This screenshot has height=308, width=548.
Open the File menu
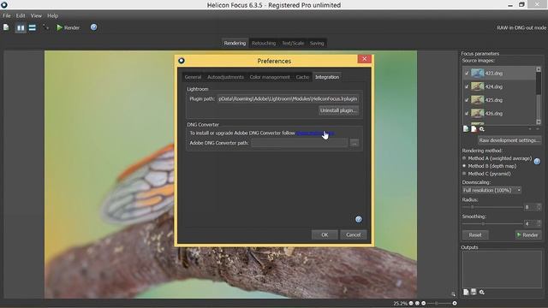7,15
